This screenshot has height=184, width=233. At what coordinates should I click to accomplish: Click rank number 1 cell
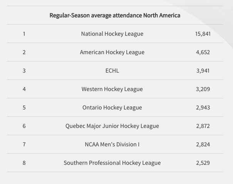click(x=24, y=34)
